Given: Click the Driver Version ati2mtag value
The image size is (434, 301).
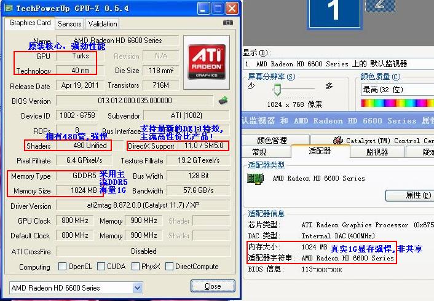Looking at the screenshot, I should point(143,205).
